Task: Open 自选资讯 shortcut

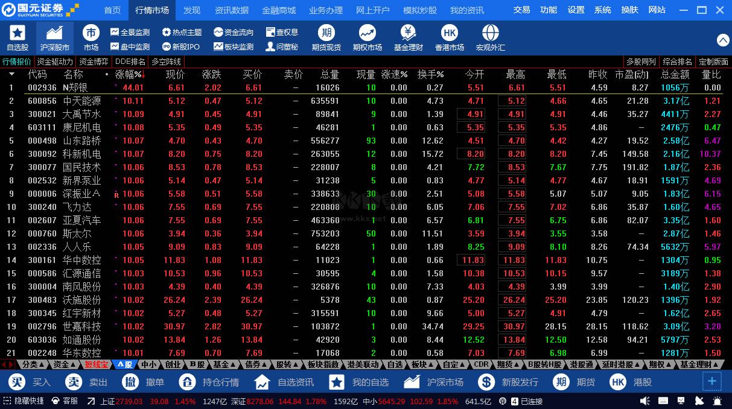Action: coord(284,382)
